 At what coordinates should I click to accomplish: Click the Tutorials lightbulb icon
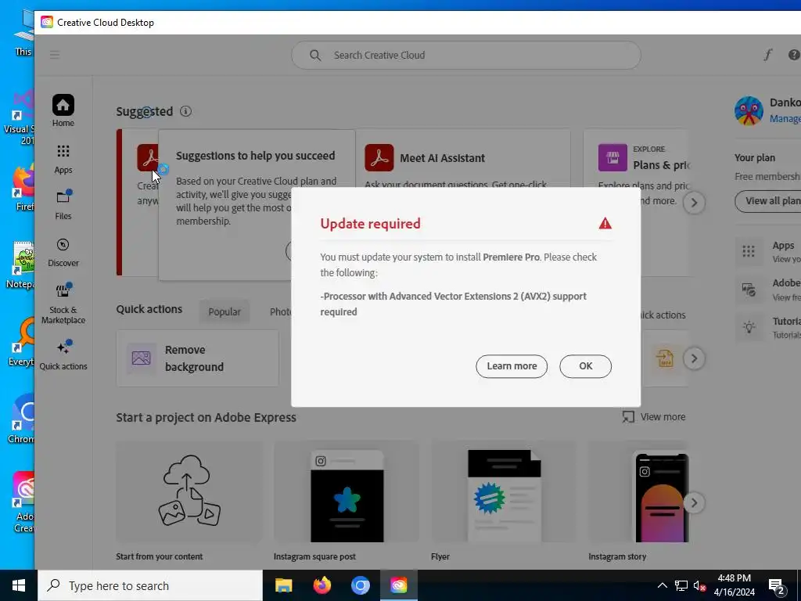pyautogui.click(x=749, y=327)
